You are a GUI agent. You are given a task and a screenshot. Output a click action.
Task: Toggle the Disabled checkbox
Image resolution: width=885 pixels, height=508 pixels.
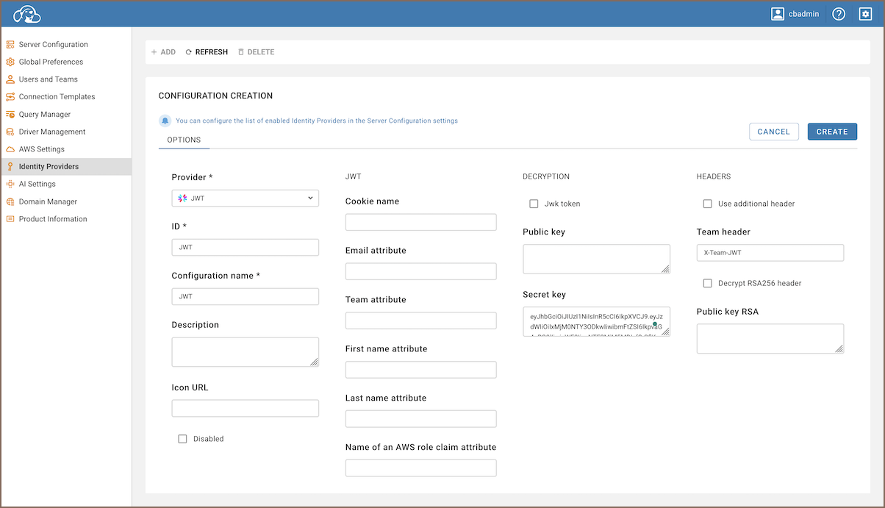coord(182,439)
